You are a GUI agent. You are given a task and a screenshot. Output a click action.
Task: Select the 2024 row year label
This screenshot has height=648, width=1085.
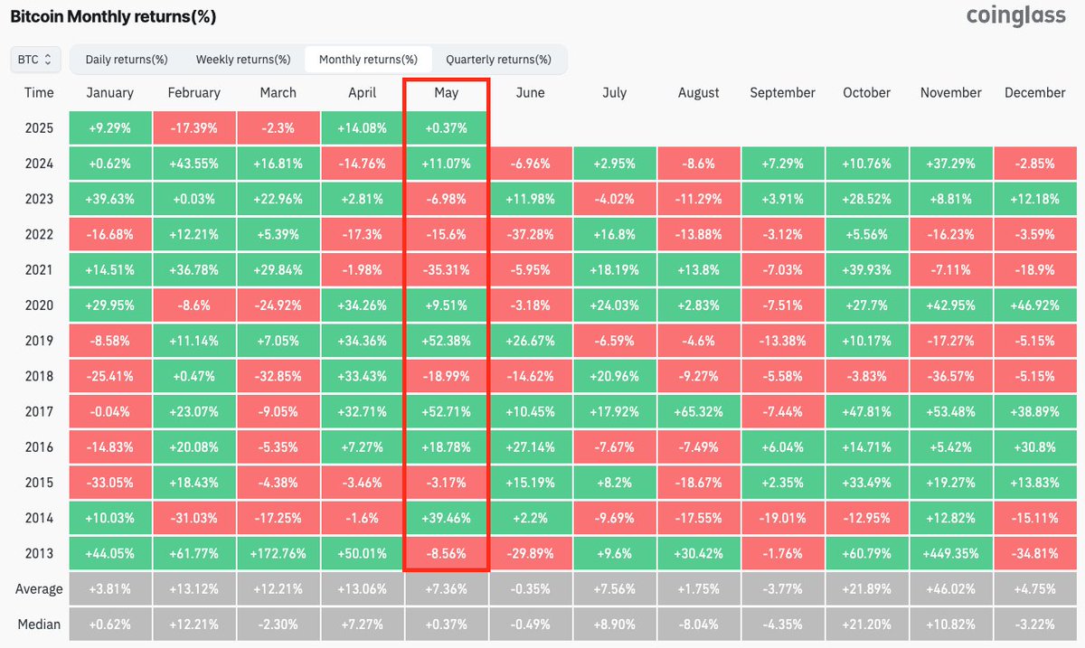pos(39,164)
